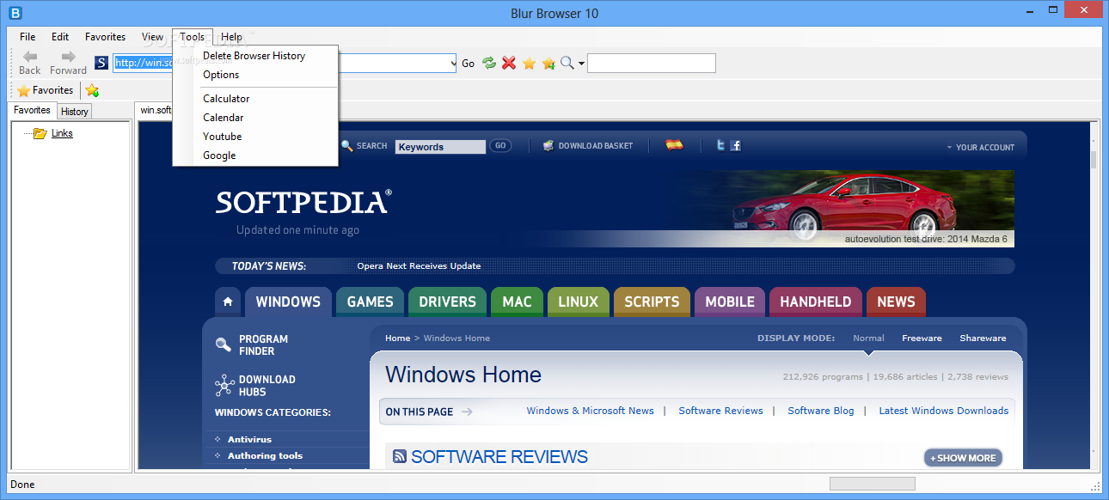
Task: Open the Help menu
Action: (x=231, y=37)
